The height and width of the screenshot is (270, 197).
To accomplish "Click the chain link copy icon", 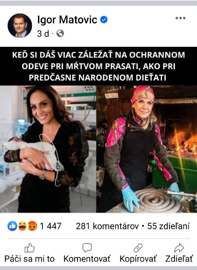I will [138, 248].
